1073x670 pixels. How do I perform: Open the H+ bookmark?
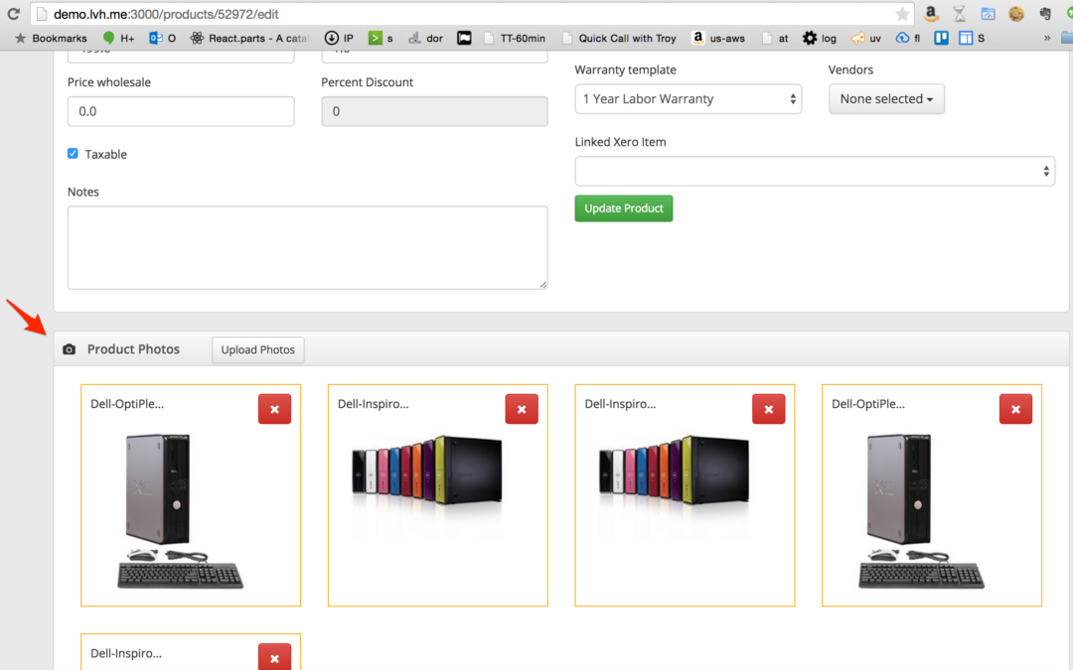(118, 39)
